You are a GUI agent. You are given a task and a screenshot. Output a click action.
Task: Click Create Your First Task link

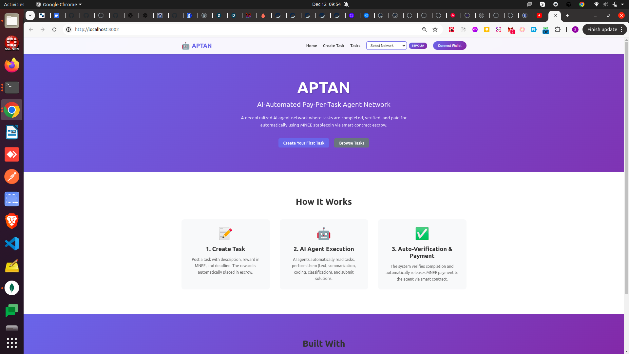coord(303,143)
